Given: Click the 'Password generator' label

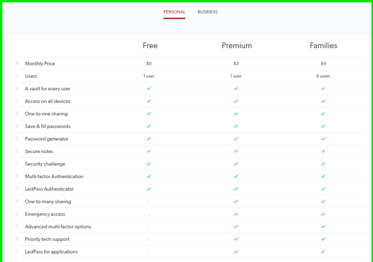Looking at the screenshot, I should click(x=47, y=139).
